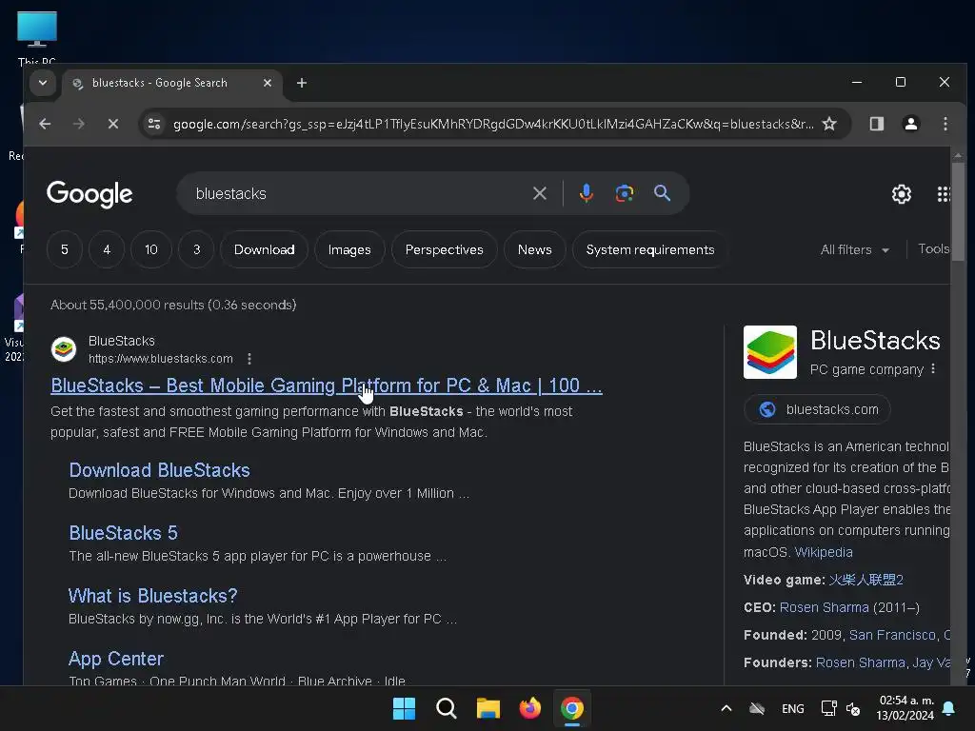
Task: Open a new Chrome tab
Action: 302,83
